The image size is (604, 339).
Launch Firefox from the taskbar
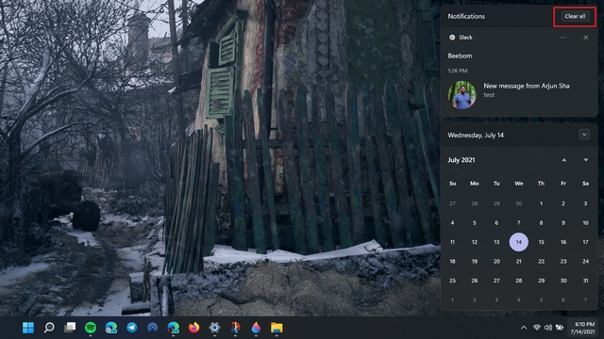tap(193, 328)
